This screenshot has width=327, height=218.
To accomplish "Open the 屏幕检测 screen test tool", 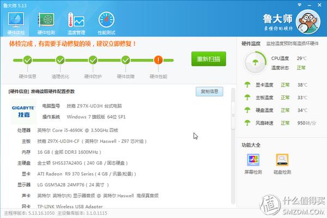I will point(253,161).
